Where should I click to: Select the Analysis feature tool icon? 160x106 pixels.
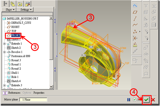[135, 45]
